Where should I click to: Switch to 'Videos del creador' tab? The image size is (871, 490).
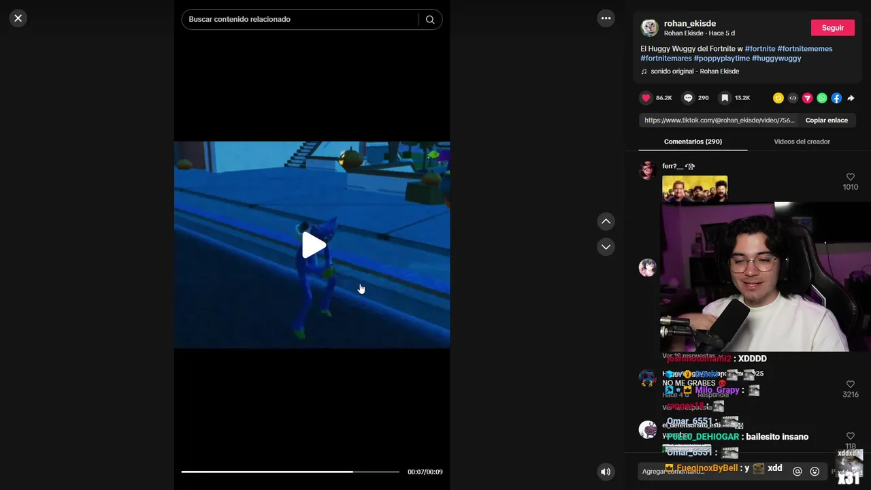[802, 142]
